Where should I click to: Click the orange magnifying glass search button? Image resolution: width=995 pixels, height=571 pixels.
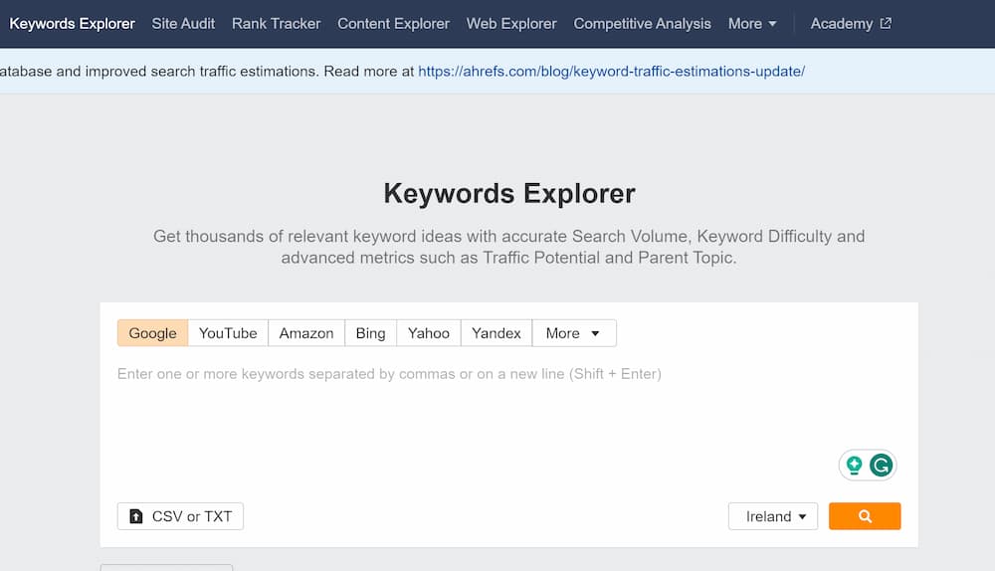click(x=865, y=516)
